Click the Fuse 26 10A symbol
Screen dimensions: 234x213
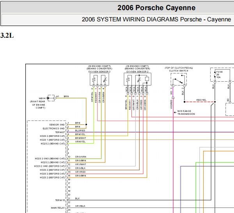click(x=215, y=75)
